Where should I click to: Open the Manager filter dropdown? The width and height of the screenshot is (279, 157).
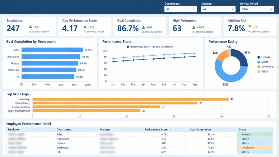218,9
